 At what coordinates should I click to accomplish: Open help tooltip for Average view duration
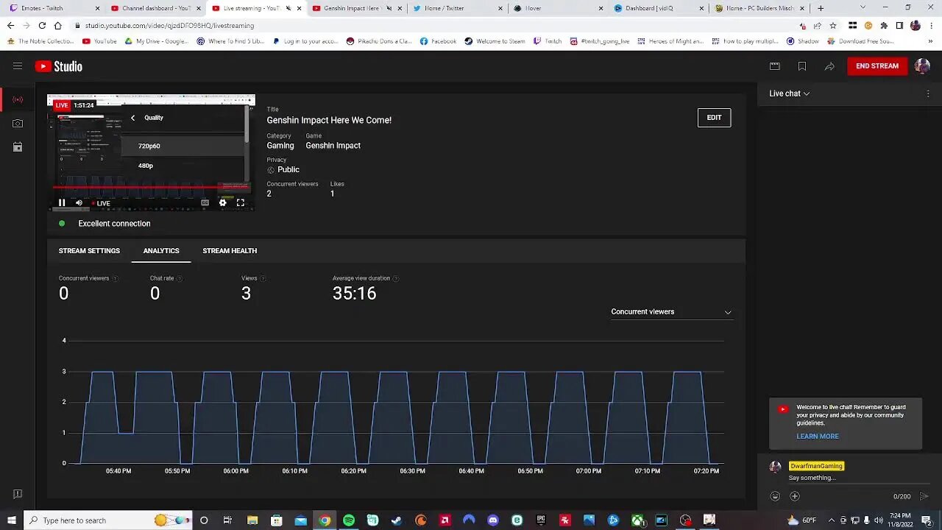(396, 279)
